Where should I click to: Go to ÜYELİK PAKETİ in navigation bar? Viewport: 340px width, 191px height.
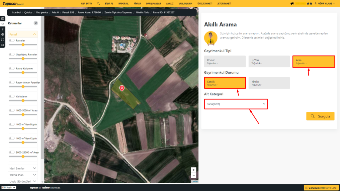coord(205,3)
